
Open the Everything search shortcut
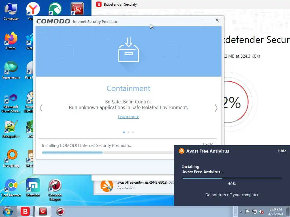[x=11, y=159]
